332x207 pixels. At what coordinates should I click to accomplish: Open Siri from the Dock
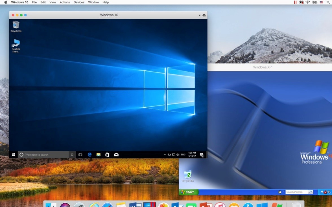65,205
